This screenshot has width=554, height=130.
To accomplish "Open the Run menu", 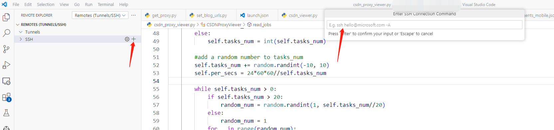I will [89, 5].
